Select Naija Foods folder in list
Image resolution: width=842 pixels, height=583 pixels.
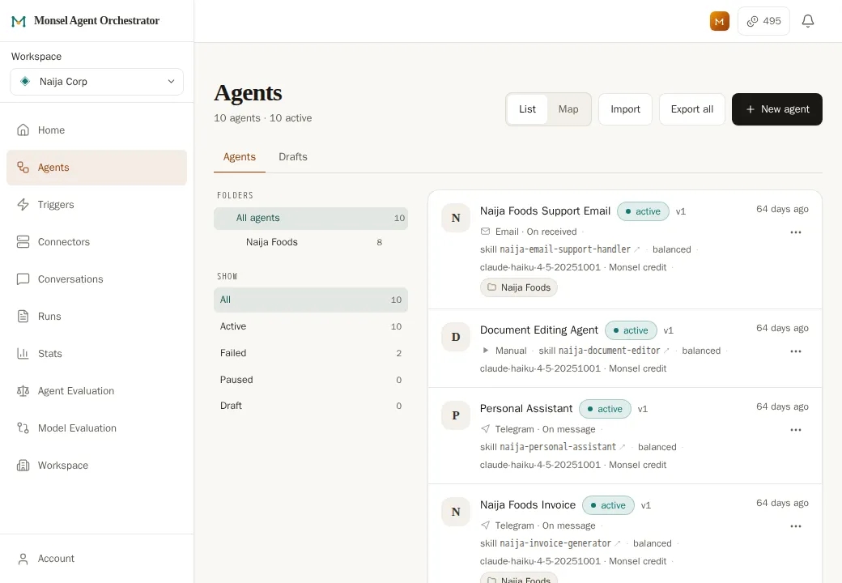click(310, 242)
